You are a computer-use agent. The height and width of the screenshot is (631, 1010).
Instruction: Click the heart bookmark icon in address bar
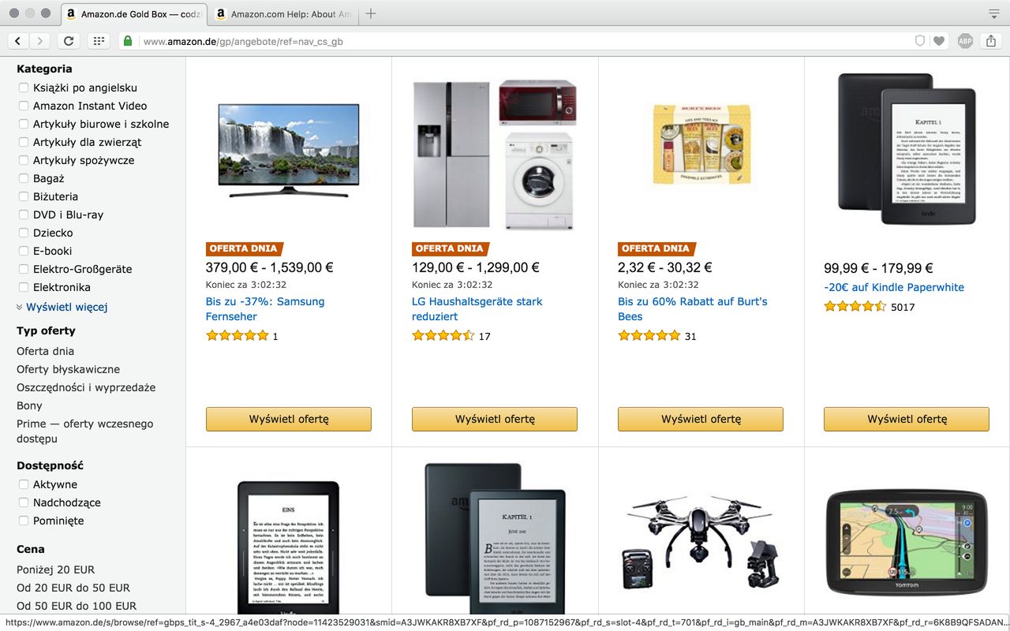tap(938, 41)
